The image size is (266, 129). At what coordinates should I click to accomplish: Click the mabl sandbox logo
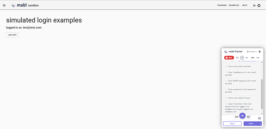pos(25,5)
